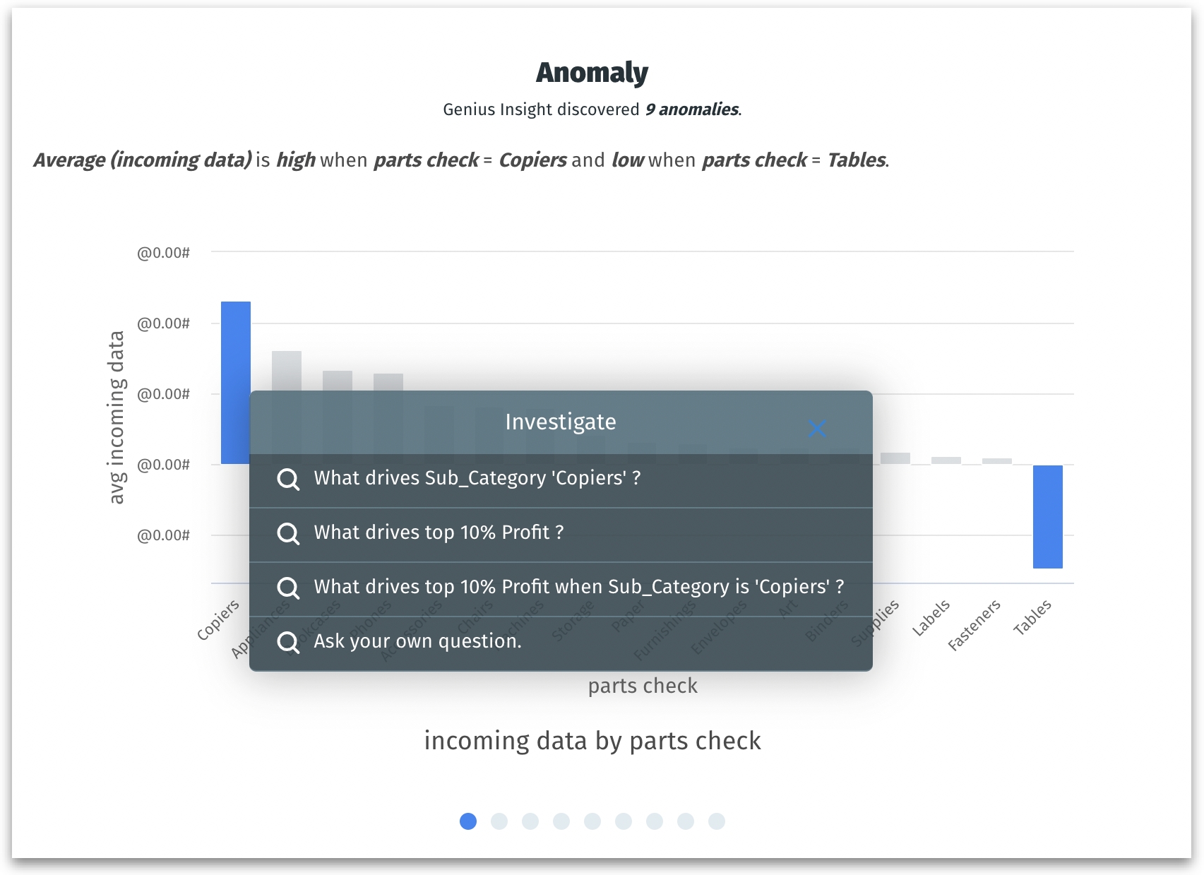Image resolution: width=1204 pixels, height=875 pixels.
Task: Click the Labels axis label
Action: coord(931,617)
